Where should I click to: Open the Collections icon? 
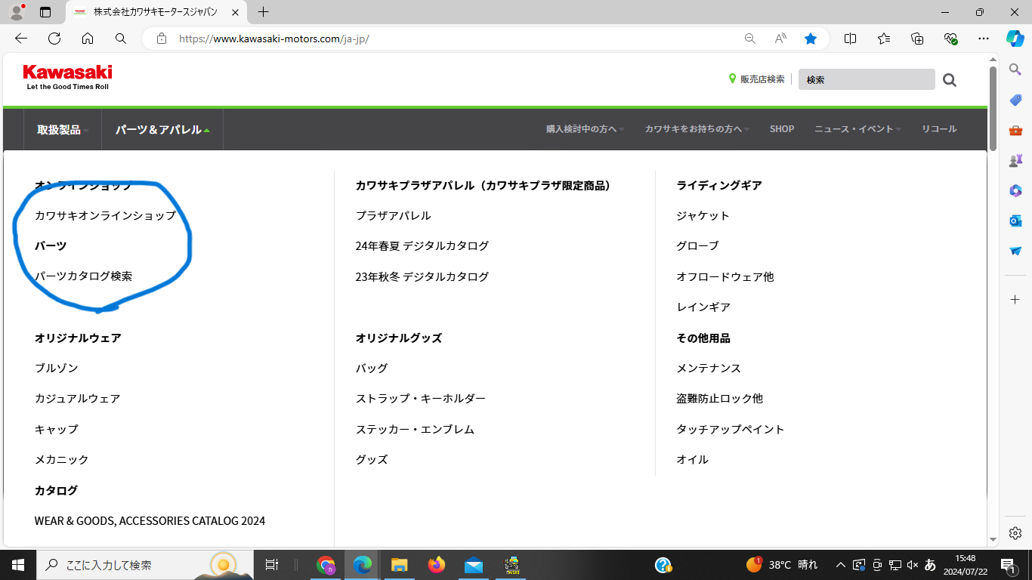pos(917,39)
